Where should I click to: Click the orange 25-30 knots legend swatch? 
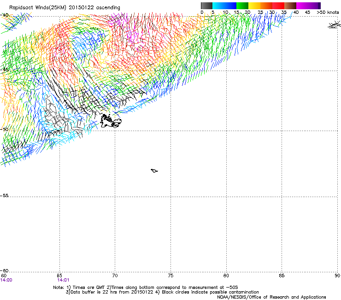coord(266,6)
